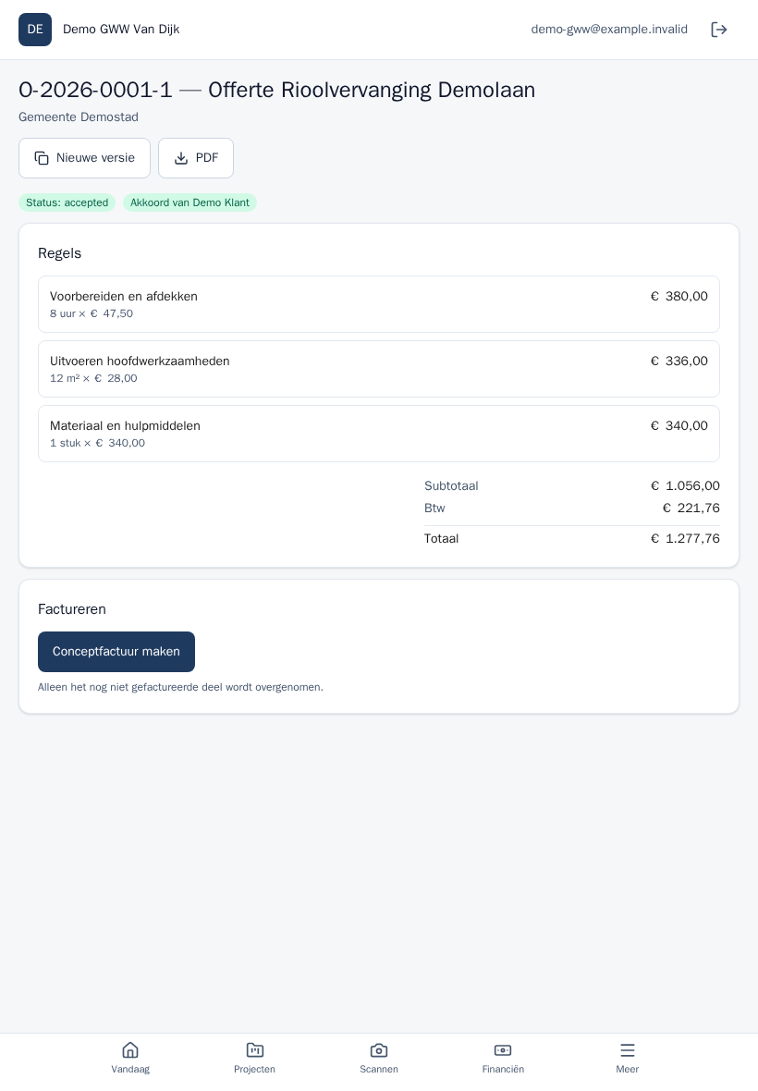The width and height of the screenshot is (758, 1091).
Task: Click the Subtotaal label
Action: point(451,485)
